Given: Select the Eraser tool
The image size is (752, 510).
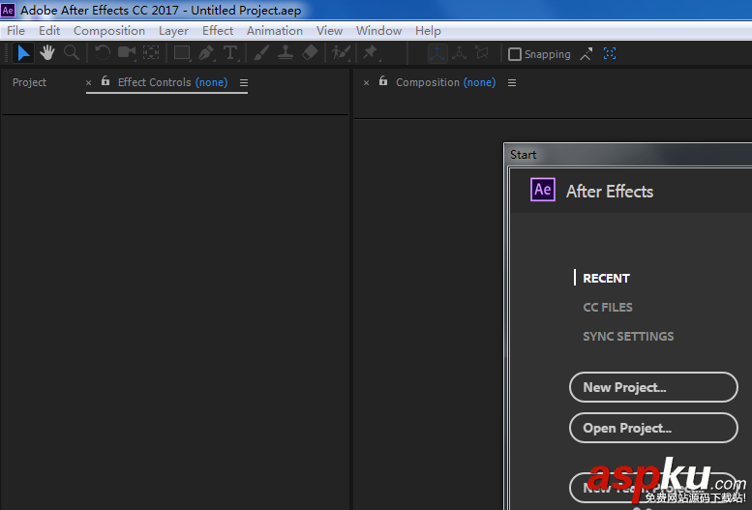Looking at the screenshot, I should tap(310, 53).
